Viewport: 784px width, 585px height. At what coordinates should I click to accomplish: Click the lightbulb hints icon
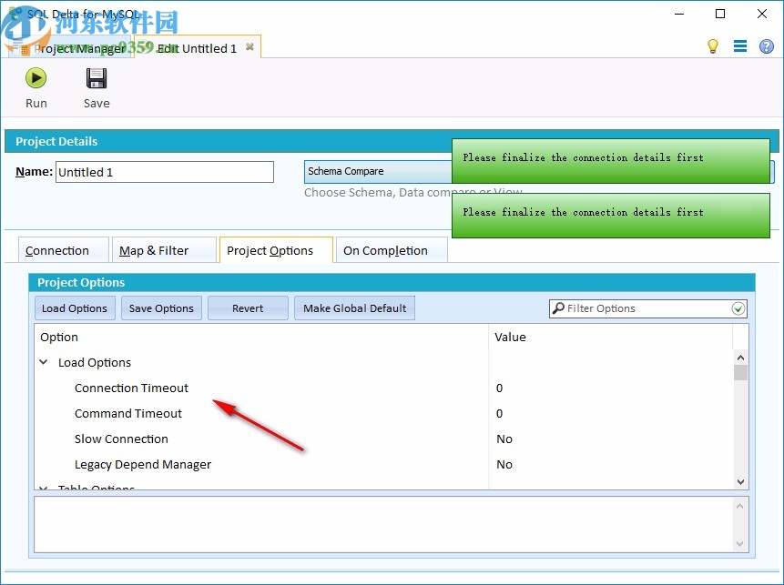714,45
